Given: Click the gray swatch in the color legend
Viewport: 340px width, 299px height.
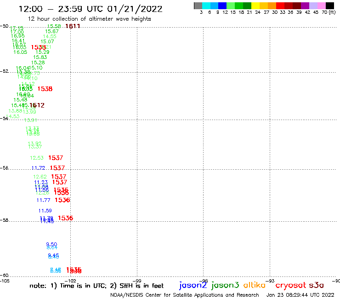Looking at the screenshot, I should [x=198, y=6].
